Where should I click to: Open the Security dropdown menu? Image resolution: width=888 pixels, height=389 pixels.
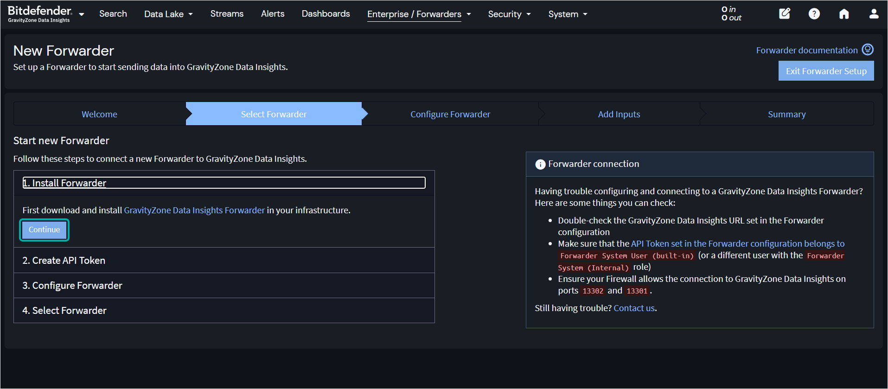(x=509, y=14)
